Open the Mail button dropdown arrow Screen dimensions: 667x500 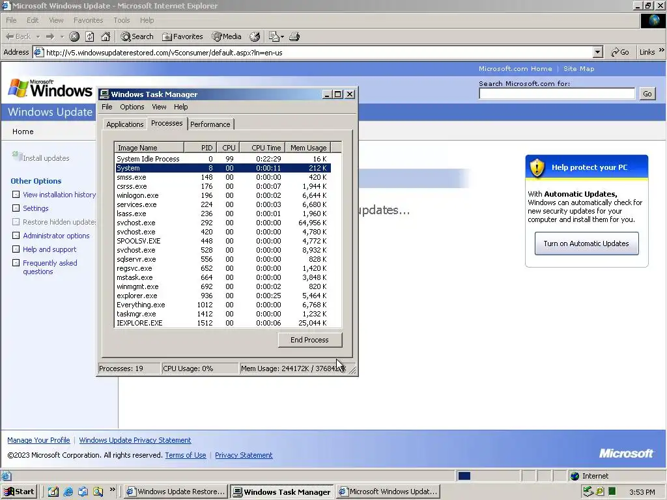[x=282, y=36]
